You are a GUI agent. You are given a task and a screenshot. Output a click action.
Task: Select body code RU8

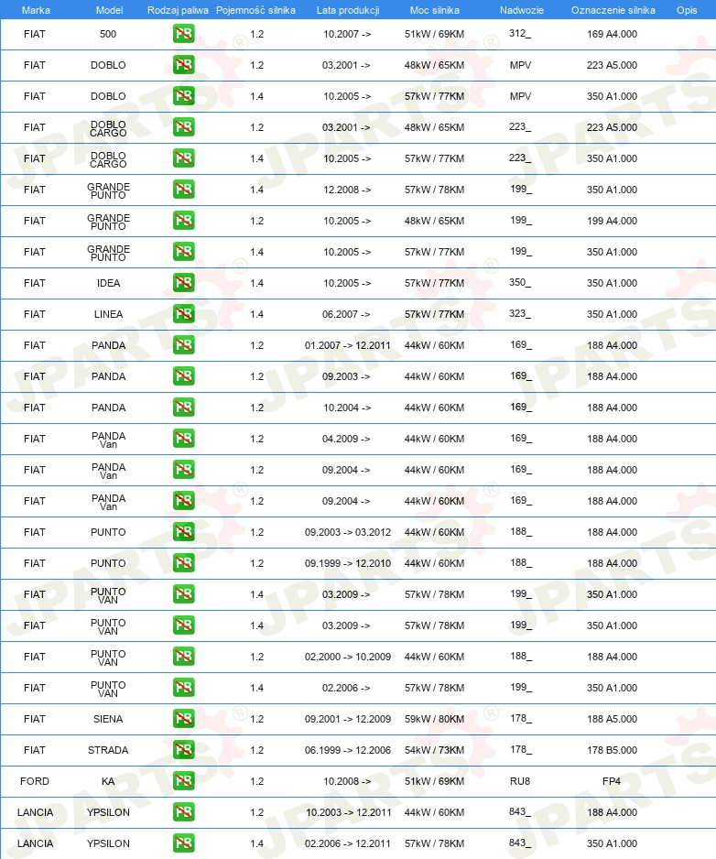[520, 781]
